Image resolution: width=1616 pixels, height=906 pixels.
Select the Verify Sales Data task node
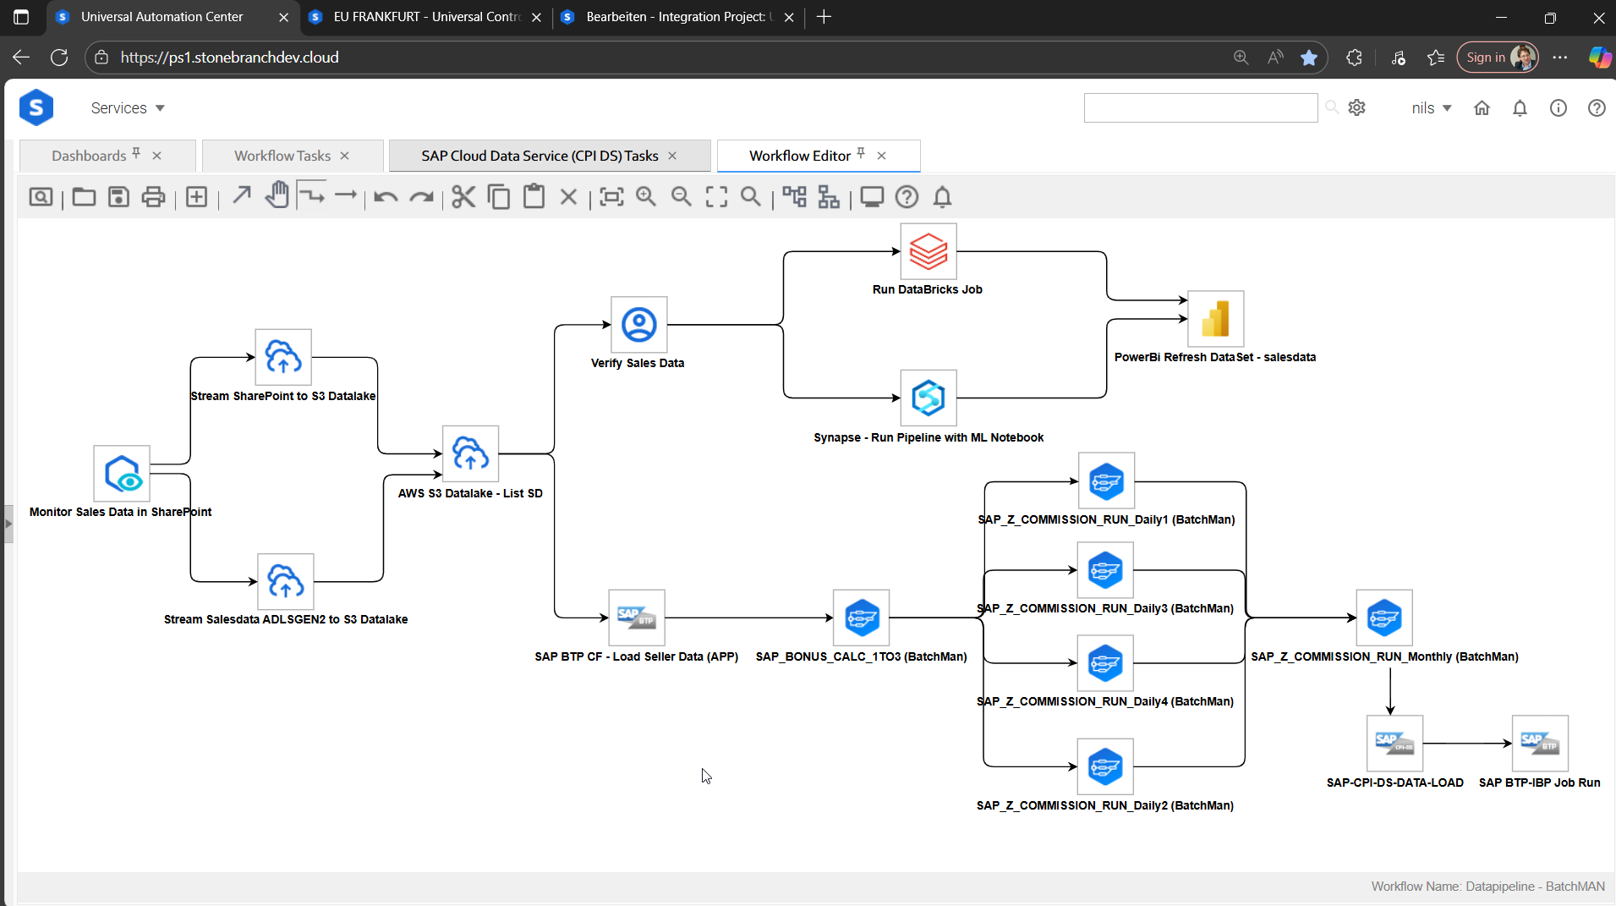pyautogui.click(x=639, y=325)
